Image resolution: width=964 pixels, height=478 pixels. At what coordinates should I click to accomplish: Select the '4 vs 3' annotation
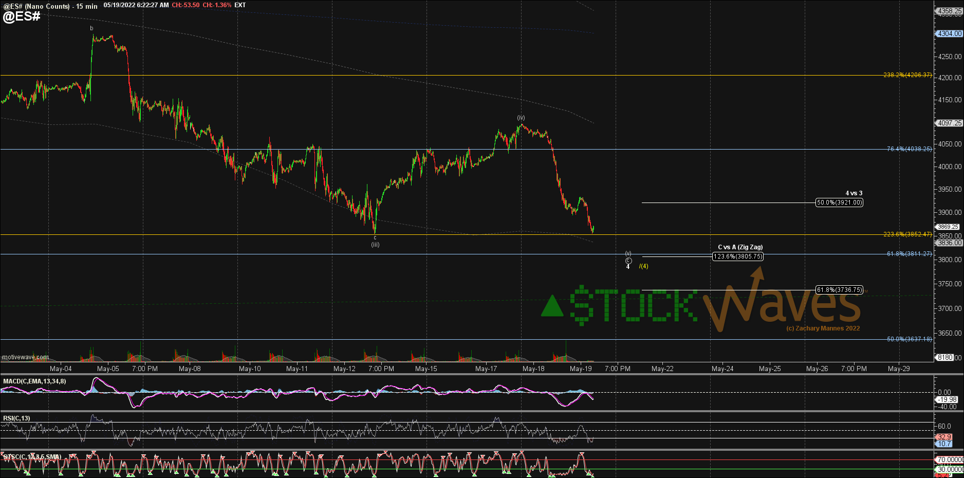coord(854,193)
